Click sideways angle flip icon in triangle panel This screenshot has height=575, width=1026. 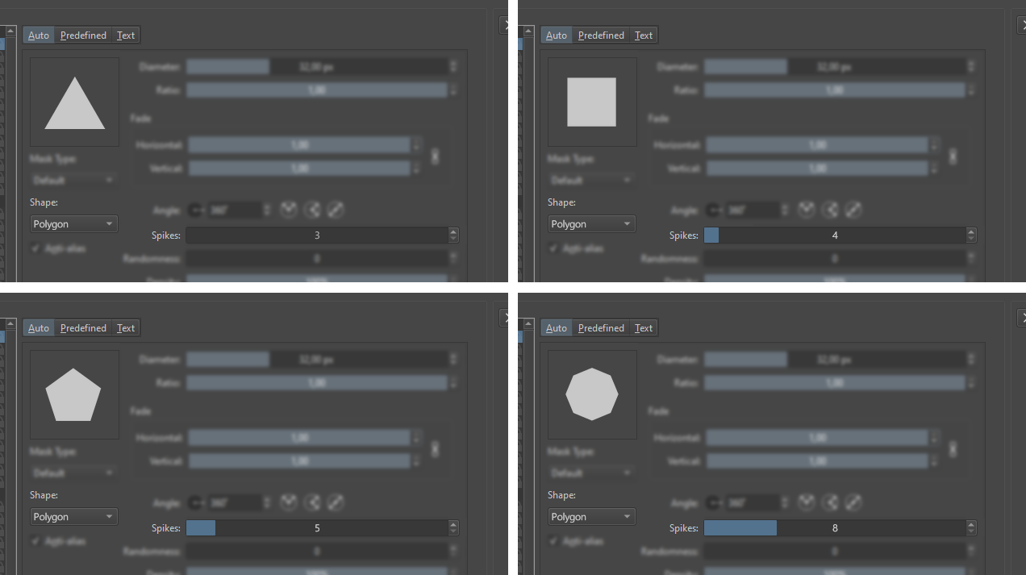(x=313, y=210)
